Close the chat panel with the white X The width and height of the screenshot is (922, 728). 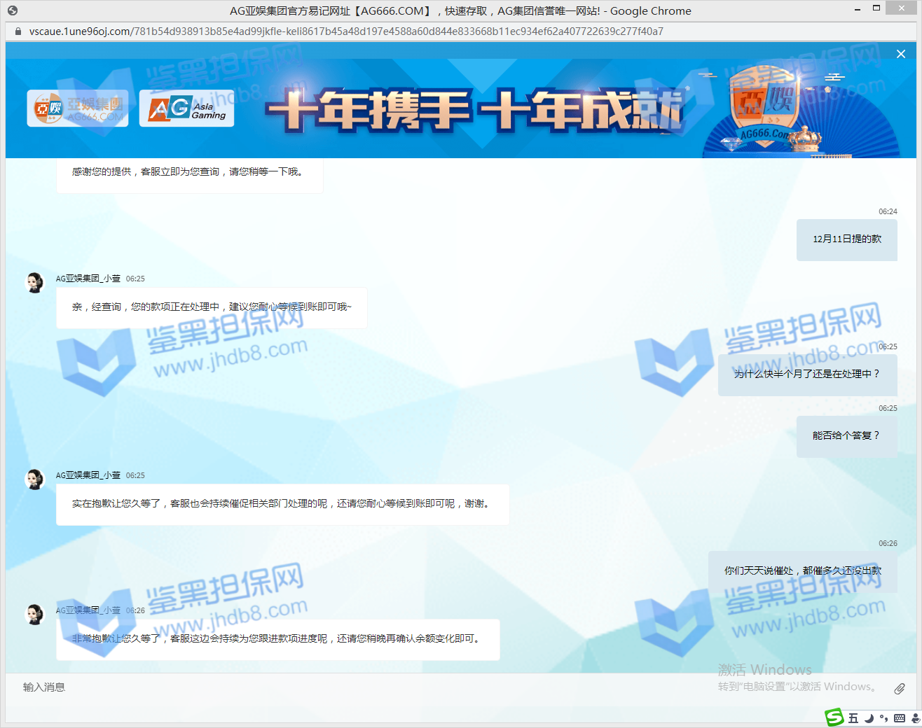(x=901, y=54)
